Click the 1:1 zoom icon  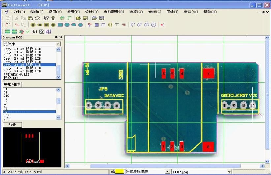(35, 32)
